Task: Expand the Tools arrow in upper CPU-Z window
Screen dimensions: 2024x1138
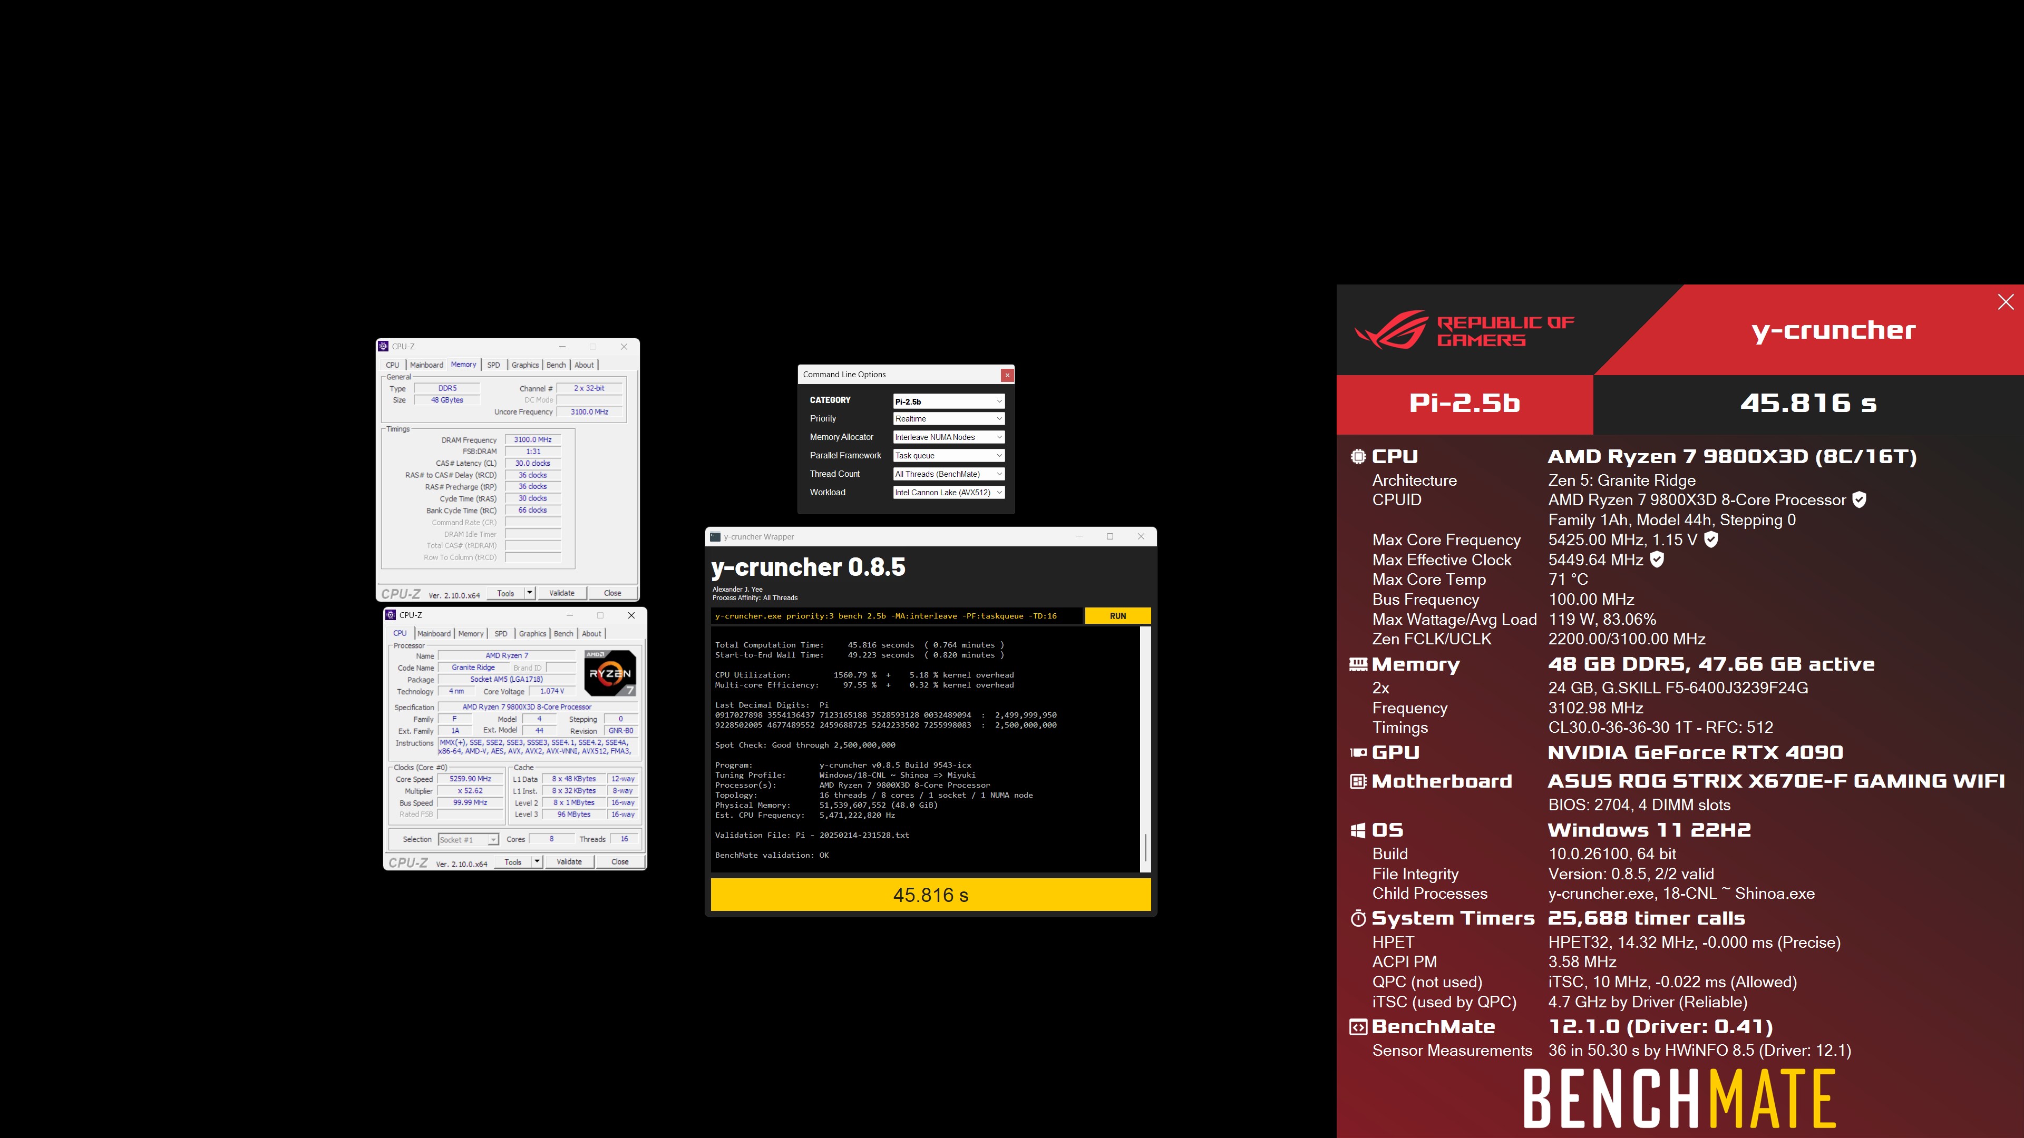Action: tap(530, 593)
